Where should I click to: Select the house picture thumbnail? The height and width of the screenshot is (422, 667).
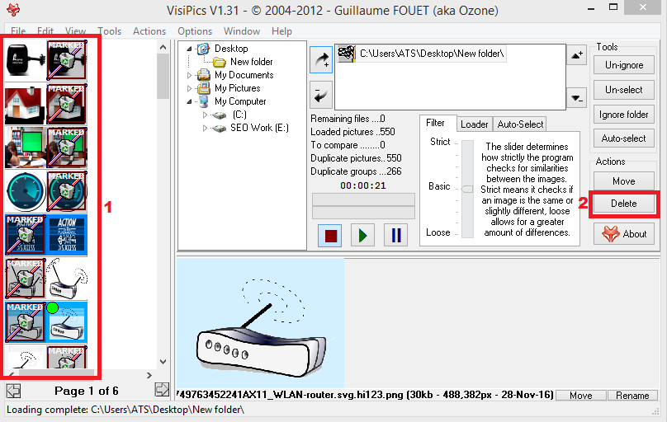[x=24, y=103]
